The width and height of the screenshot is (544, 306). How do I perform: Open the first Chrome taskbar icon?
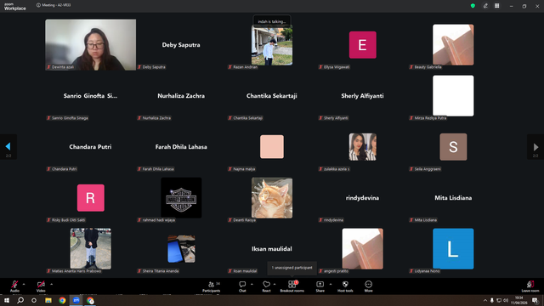tap(62, 300)
